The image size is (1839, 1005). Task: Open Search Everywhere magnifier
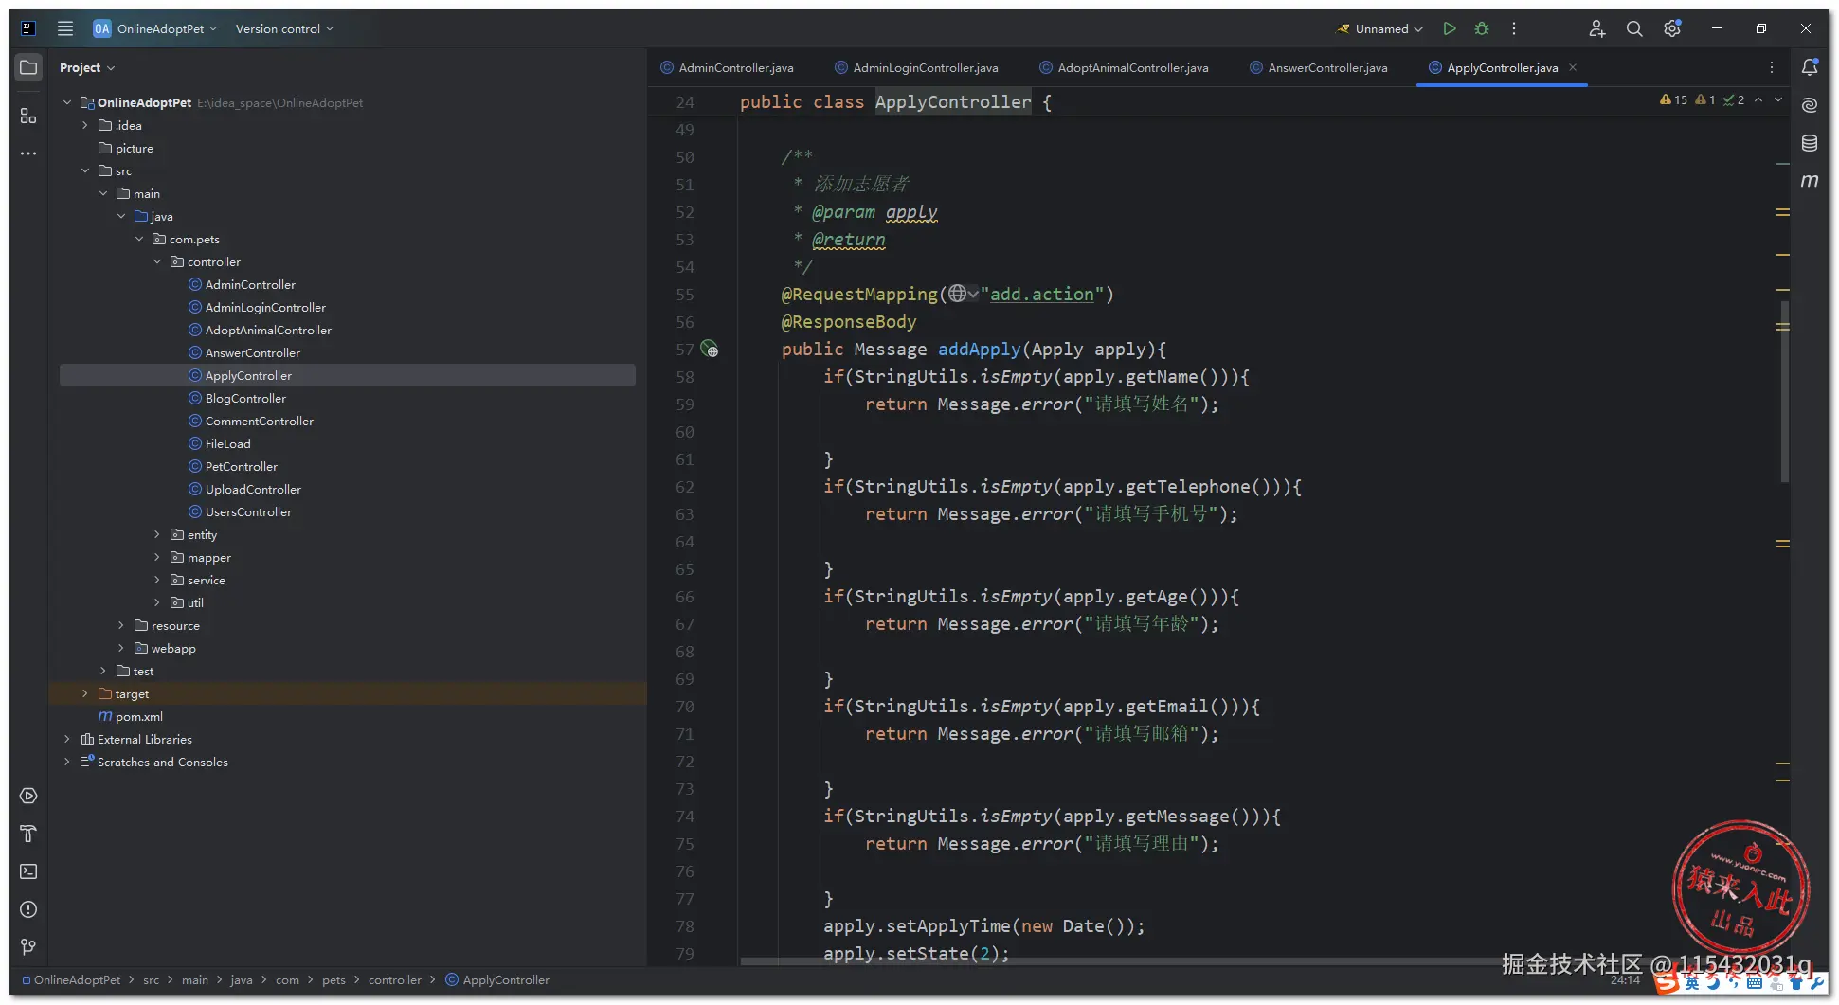click(x=1634, y=28)
